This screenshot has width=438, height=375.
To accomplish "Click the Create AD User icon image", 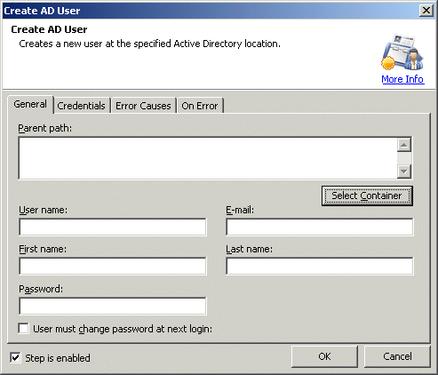I will [x=402, y=52].
